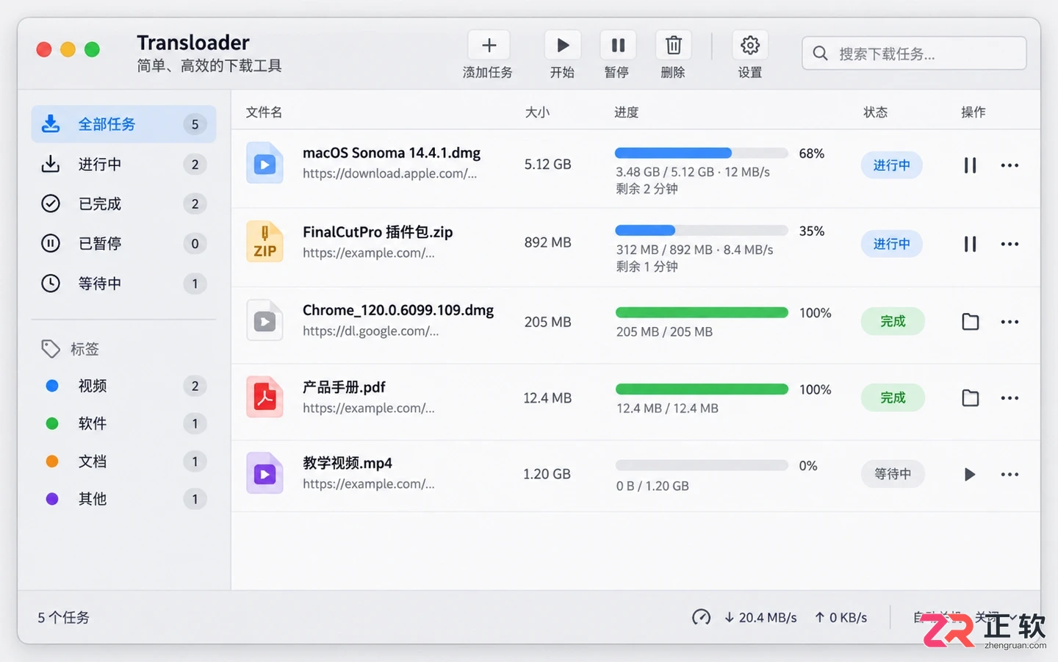This screenshot has height=662, width=1058.
Task: Click macOS Sonoma dmg file icon
Action: click(264, 163)
